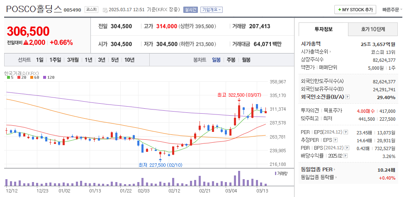Click the calendar clock icon before the date
The image size is (404, 197).
(x=105, y=10)
